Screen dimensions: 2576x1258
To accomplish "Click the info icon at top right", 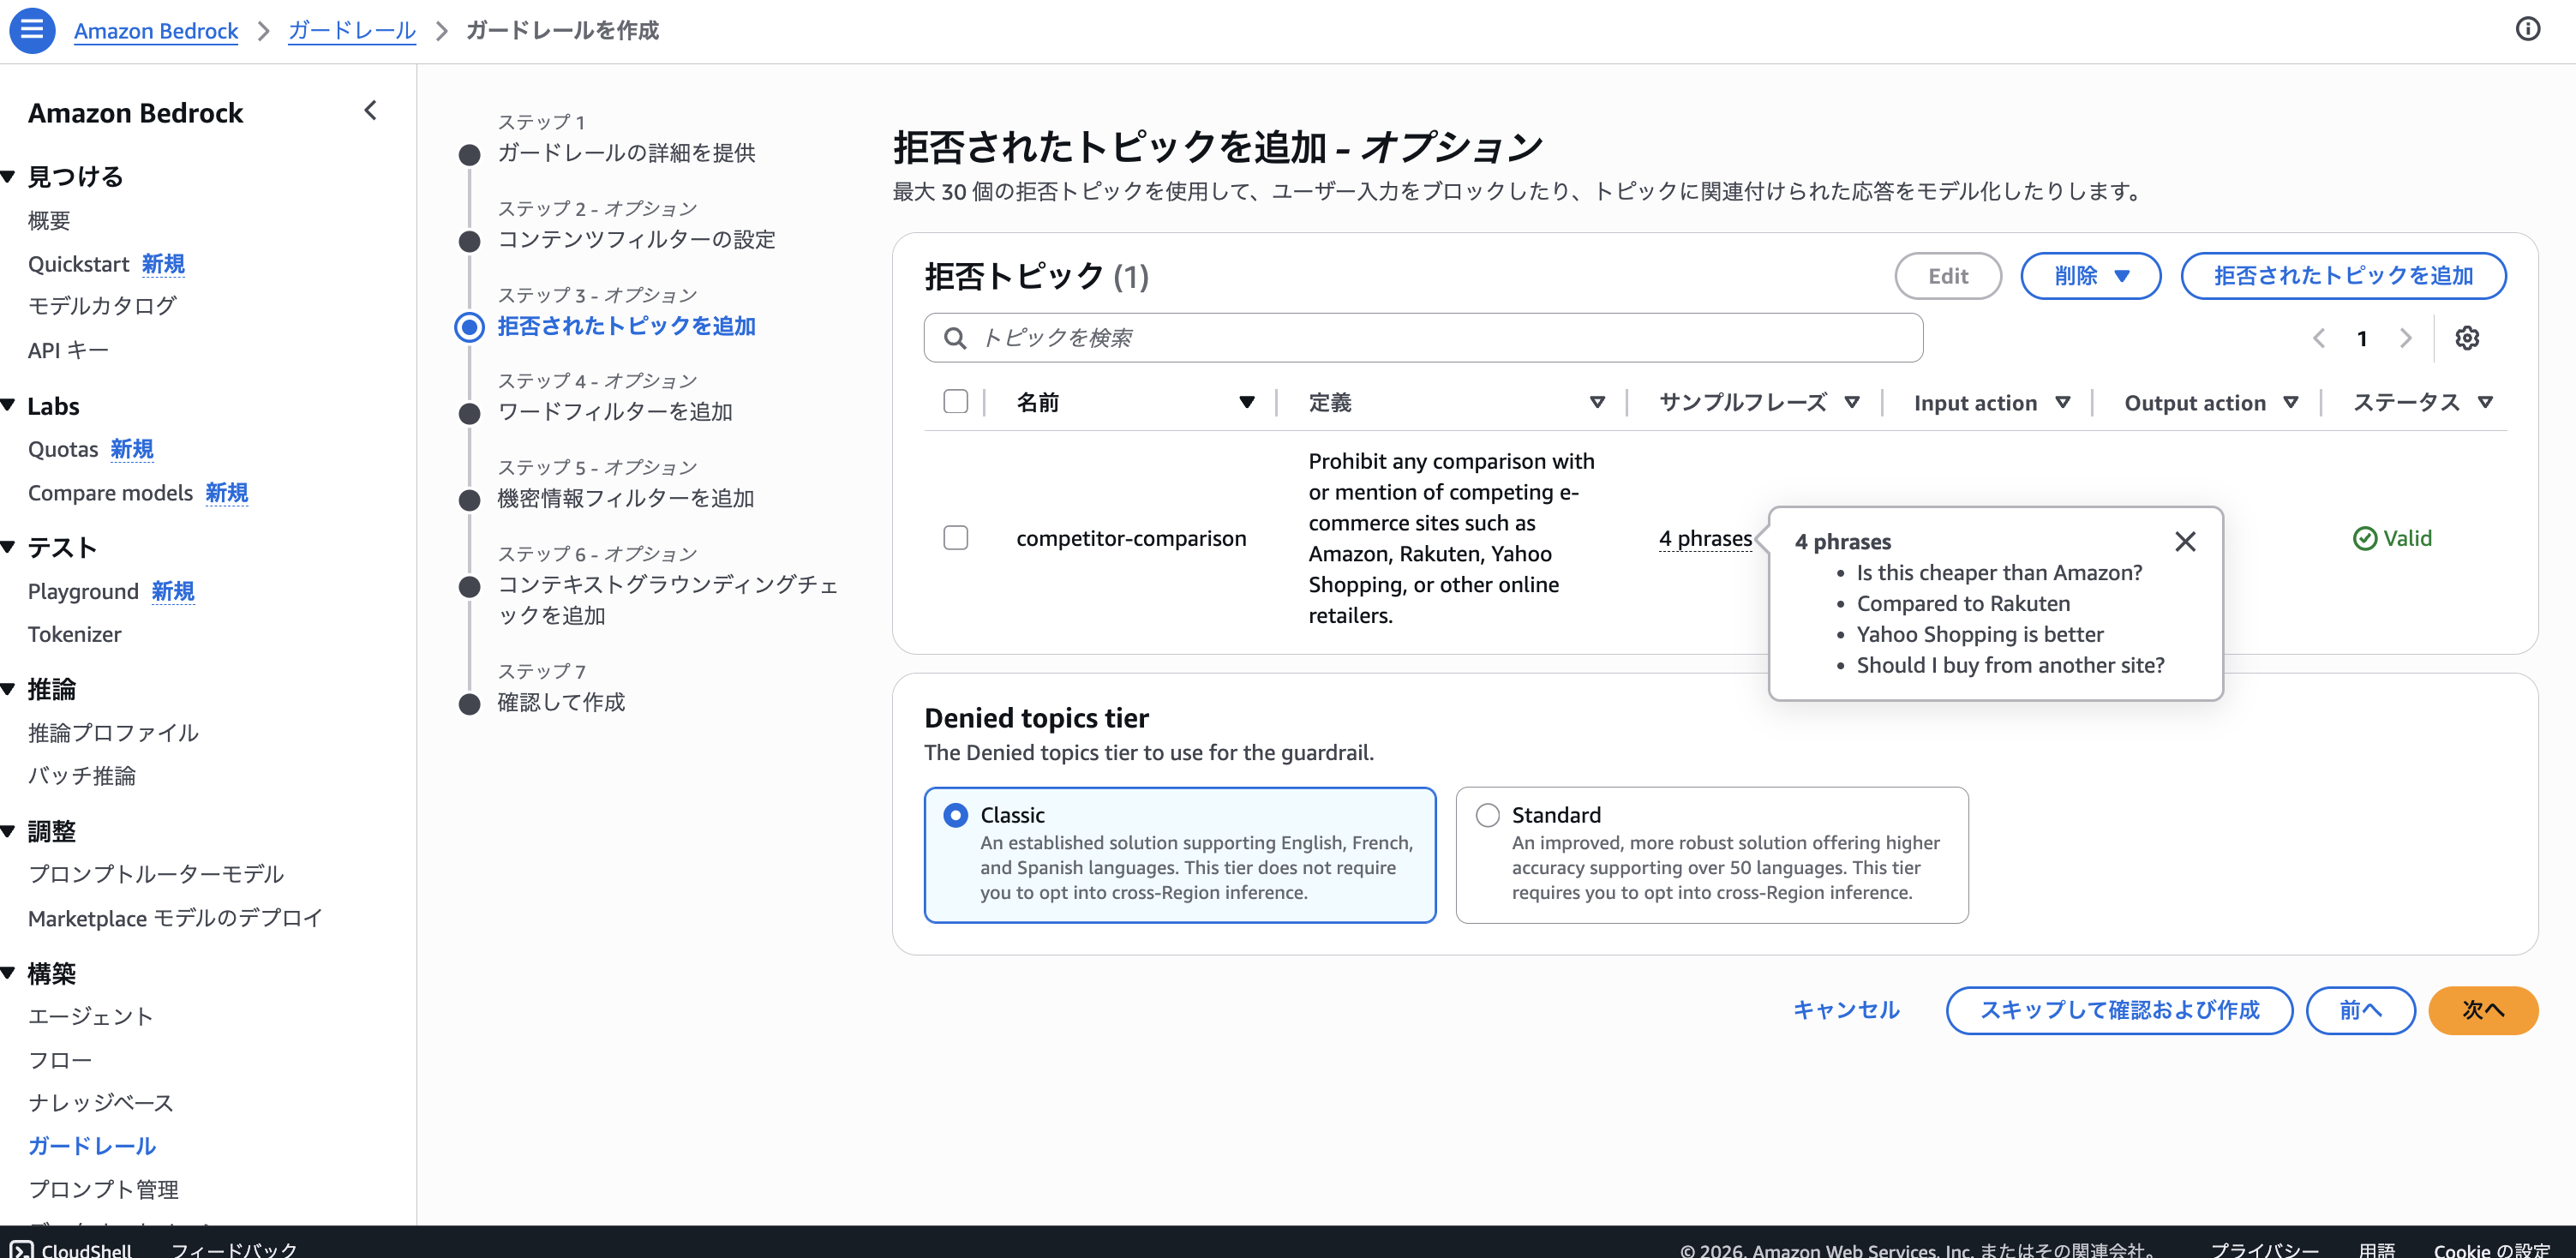I will coord(2529,30).
